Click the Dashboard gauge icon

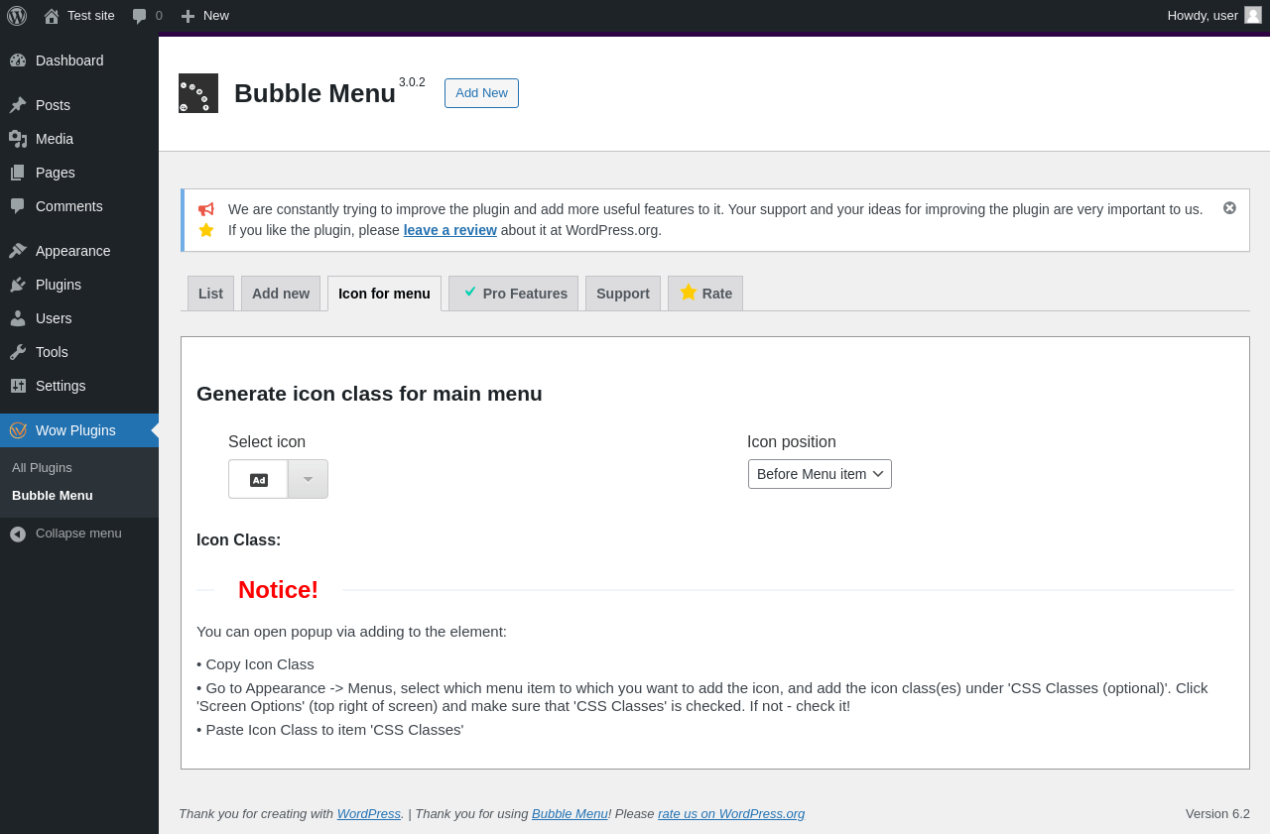pyautogui.click(x=18, y=60)
